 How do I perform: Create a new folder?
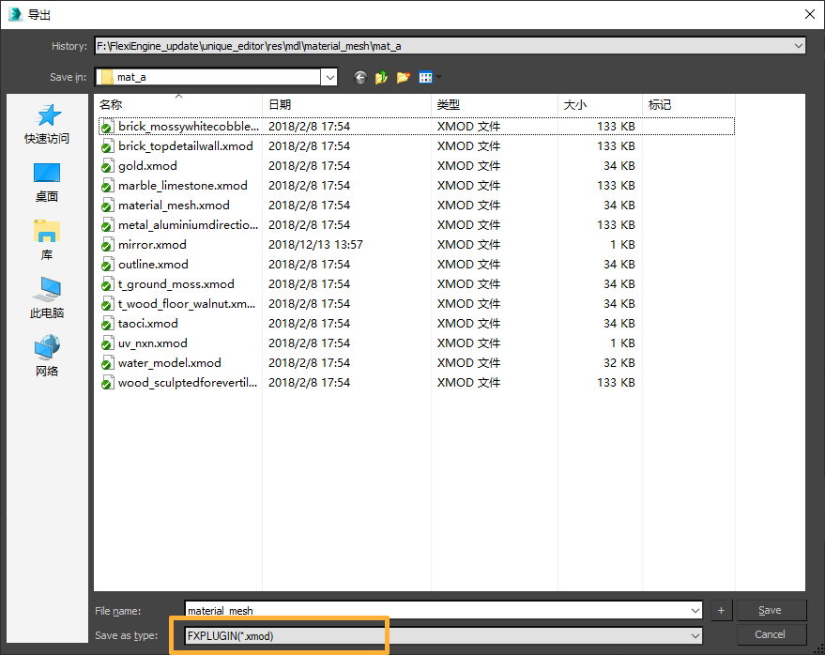403,77
